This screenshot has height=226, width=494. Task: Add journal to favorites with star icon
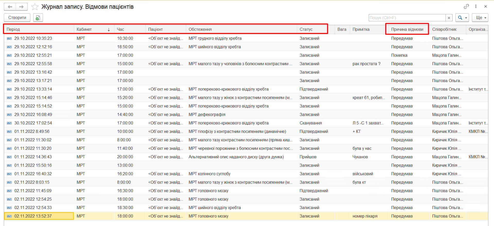pyautogui.click(x=35, y=7)
